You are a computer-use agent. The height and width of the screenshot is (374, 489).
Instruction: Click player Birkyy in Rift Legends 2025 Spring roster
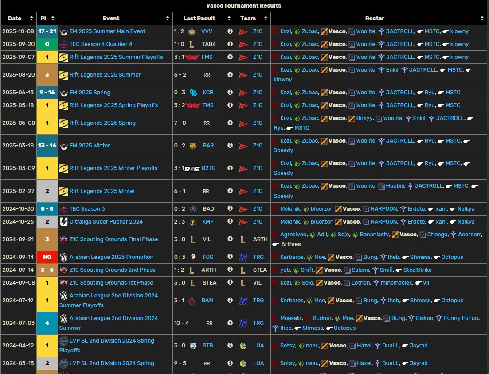(364, 118)
